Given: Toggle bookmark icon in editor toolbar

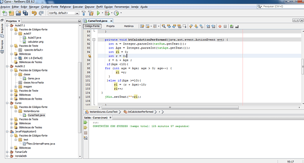Looking at the screenshot, I should click(x=202, y=26).
